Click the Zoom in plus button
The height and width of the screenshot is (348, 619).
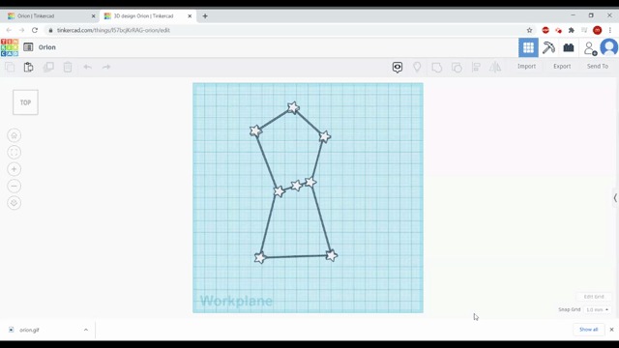tap(14, 169)
